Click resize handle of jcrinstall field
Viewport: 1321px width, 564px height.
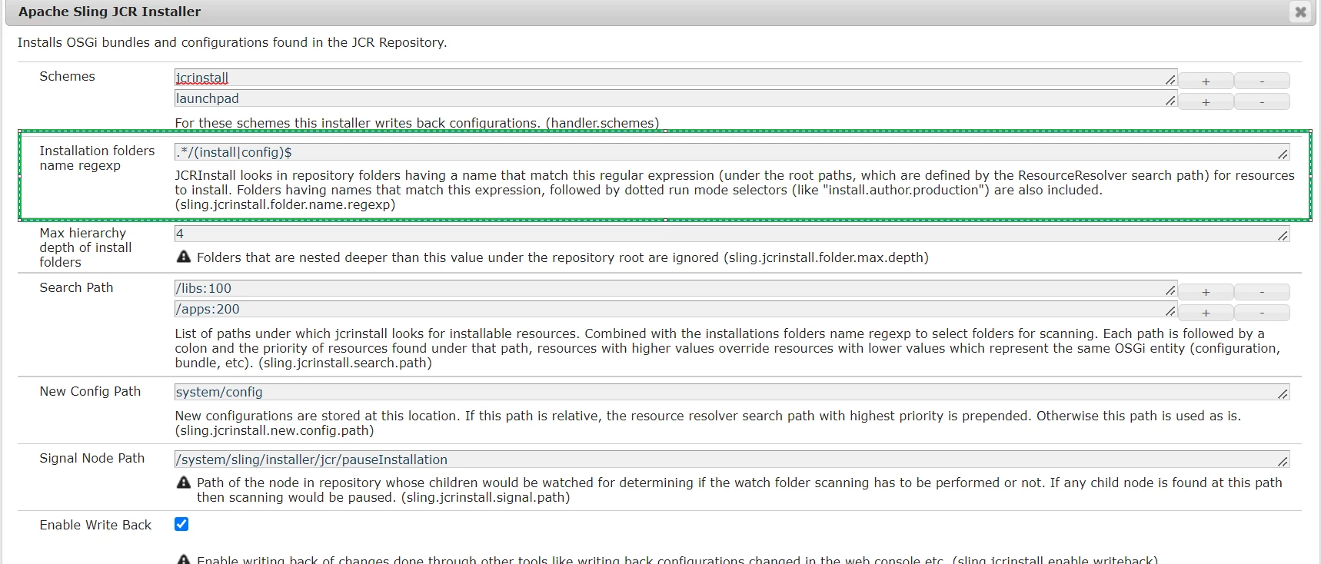click(1170, 80)
